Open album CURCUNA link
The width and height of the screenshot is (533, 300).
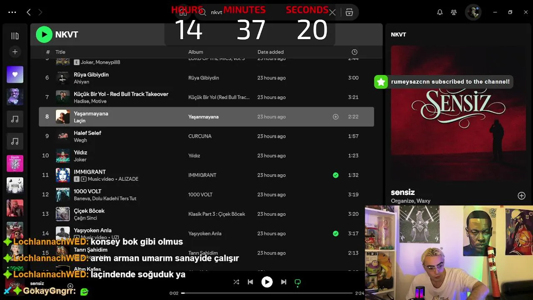pyautogui.click(x=200, y=136)
